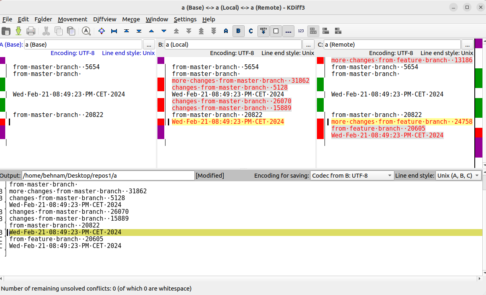The height and width of the screenshot is (295, 486).
Task: Select lines from A in toolbar
Action: [226, 31]
